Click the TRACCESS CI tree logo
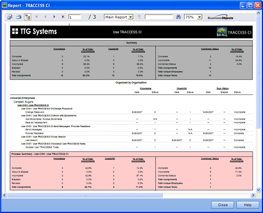Image resolution: width=263 pixels, height=213 pixels. pyautogui.click(x=222, y=32)
